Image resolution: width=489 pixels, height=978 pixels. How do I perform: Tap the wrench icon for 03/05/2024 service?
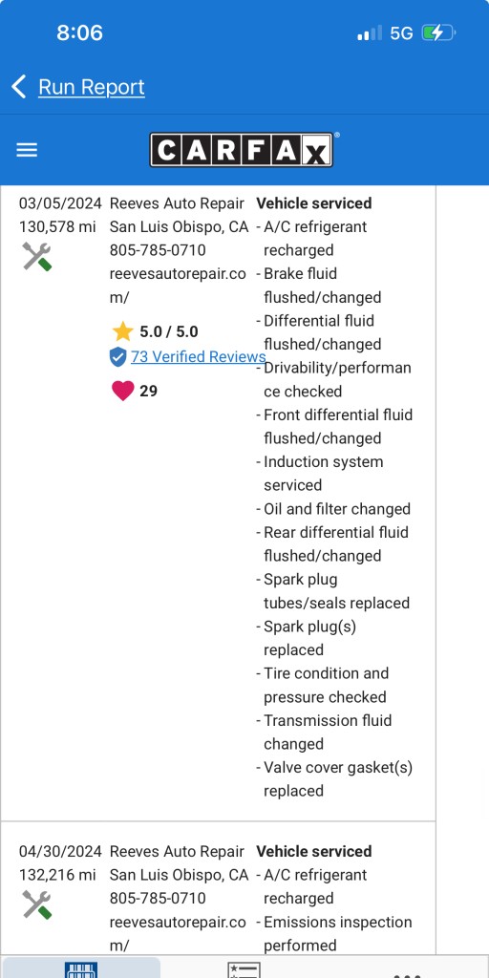[x=37, y=256]
